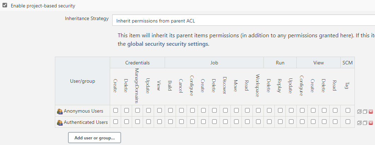Image resolution: width=375 pixels, height=145 pixels.
Task: Click the Anonymous Users group icon
Action: (59, 111)
